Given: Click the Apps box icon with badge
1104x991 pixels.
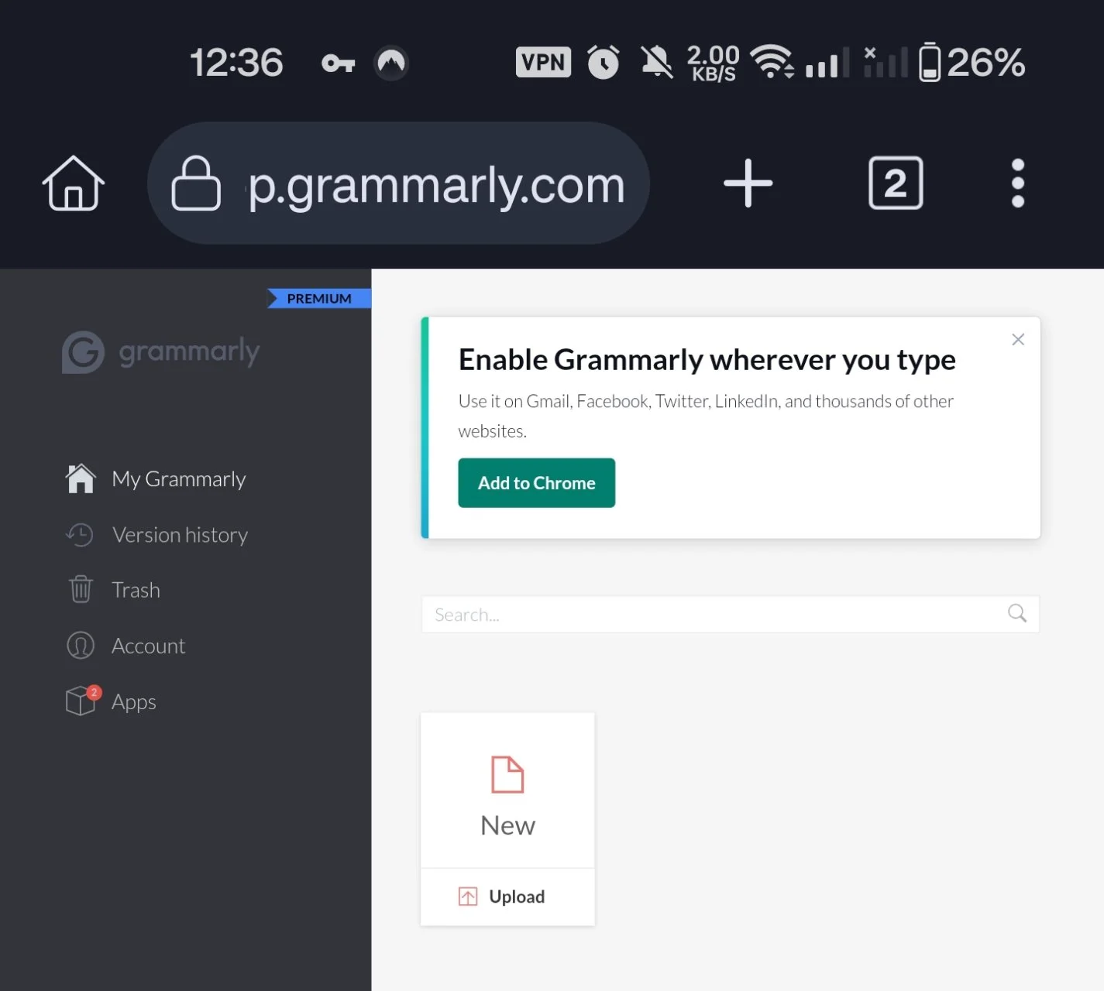Looking at the screenshot, I should 82,701.
